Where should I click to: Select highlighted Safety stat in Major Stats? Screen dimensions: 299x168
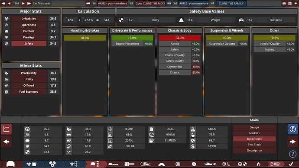29,44
